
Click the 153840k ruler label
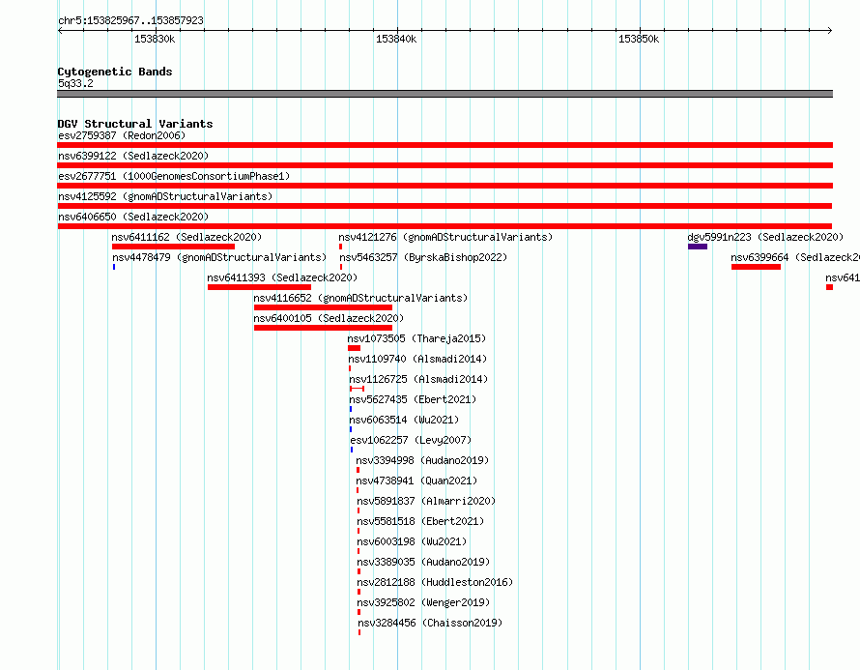pyautogui.click(x=396, y=39)
